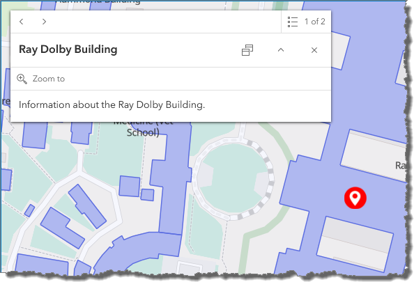The height and width of the screenshot is (282, 414).
Task: Select the circular roundabout on map
Action: [x=233, y=179]
